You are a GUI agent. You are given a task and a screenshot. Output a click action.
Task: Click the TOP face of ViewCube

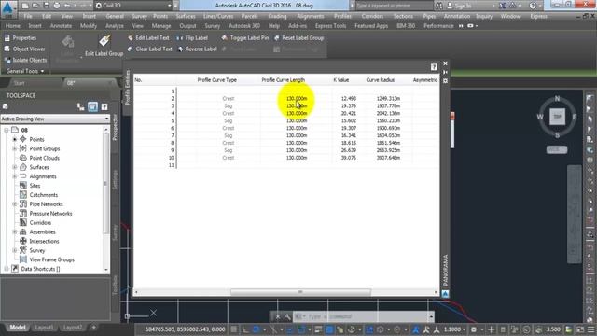557,117
